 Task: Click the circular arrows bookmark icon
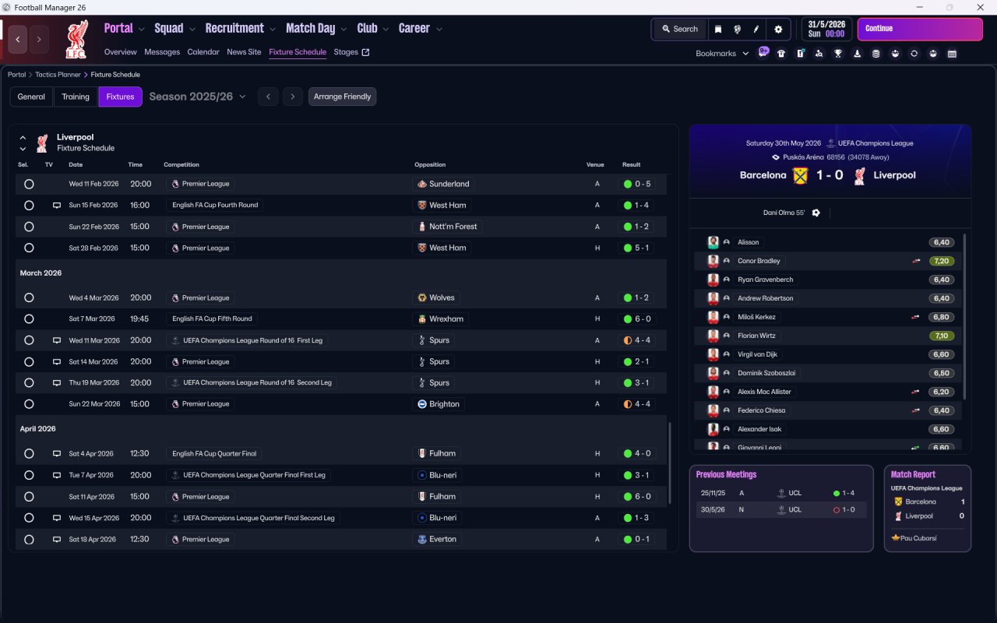(914, 54)
